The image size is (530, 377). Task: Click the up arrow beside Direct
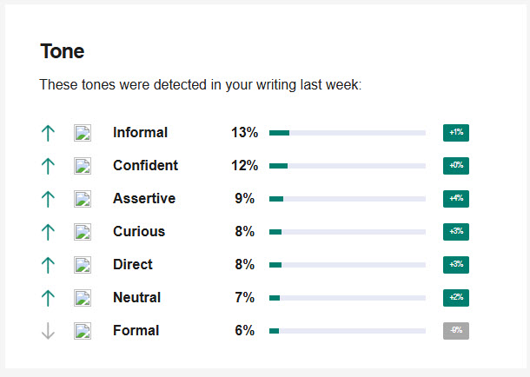tap(48, 265)
